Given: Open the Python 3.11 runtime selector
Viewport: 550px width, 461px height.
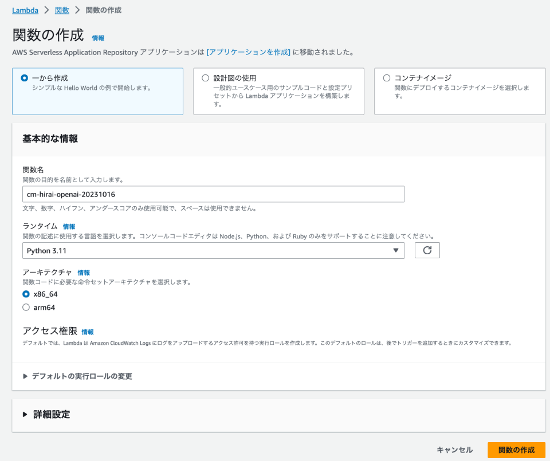Looking at the screenshot, I should tap(212, 250).
